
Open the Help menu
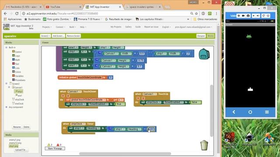(83, 27)
